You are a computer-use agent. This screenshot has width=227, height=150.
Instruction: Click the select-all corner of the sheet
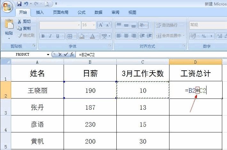click(6, 62)
